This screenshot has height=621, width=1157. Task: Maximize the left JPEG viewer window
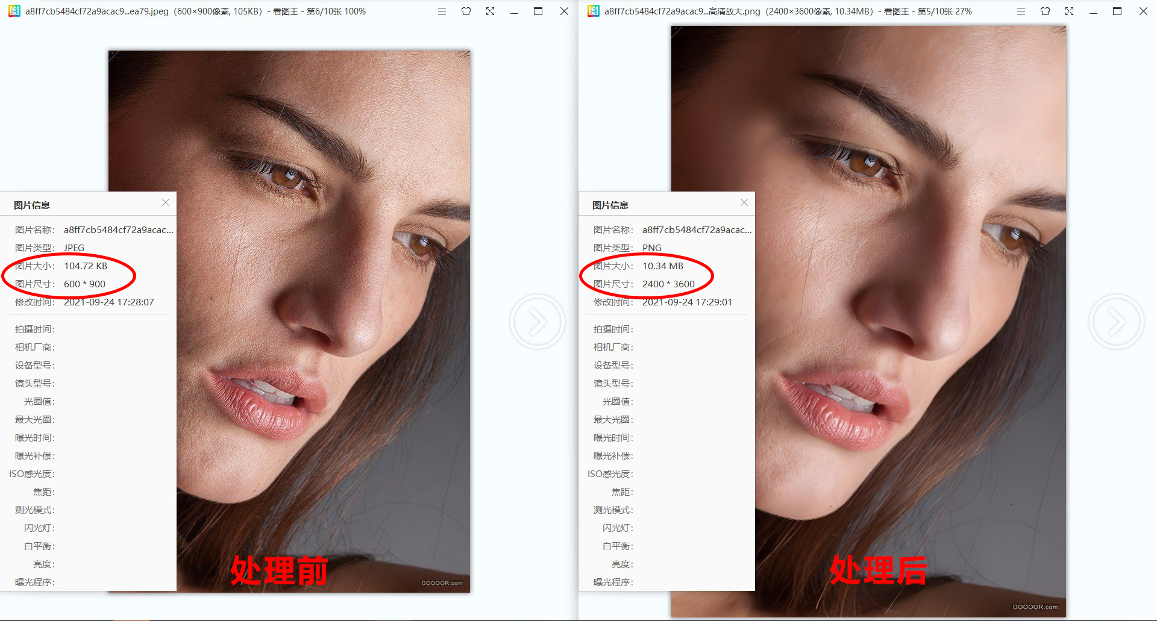coord(538,11)
